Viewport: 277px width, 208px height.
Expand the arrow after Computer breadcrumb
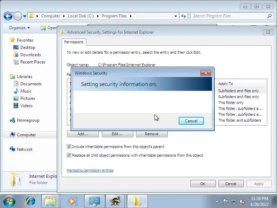[64, 16]
